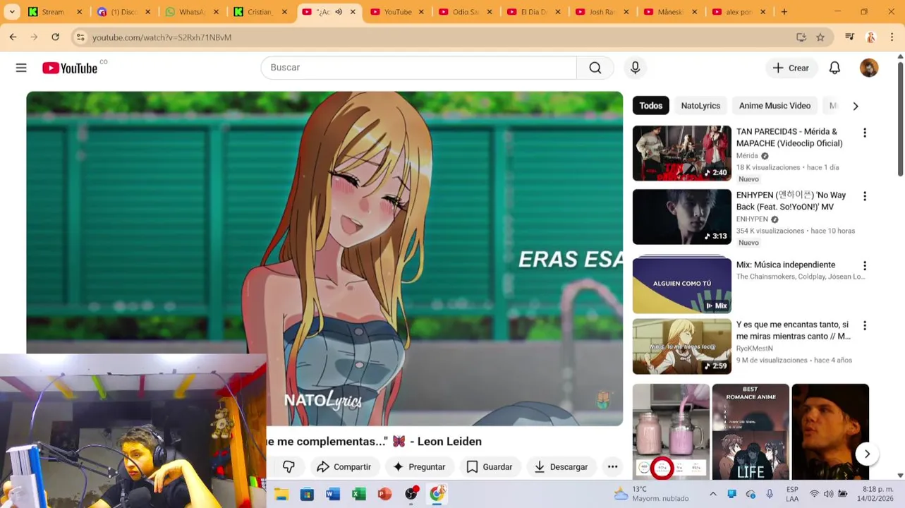
Task: Open options for Mix: Música independiente
Action: [864, 266]
